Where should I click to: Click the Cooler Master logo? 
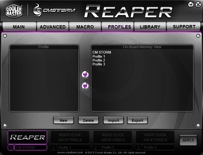pos(14,11)
